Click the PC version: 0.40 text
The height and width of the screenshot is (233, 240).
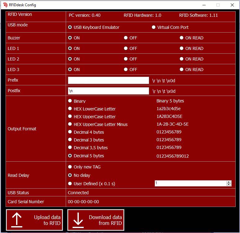coord(85,15)
